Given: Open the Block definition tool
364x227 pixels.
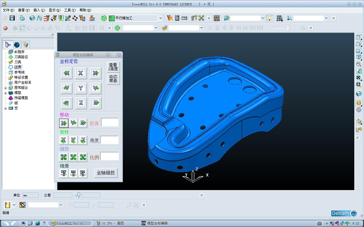Looking at the screenshot, I should click(x=32, y=18).
